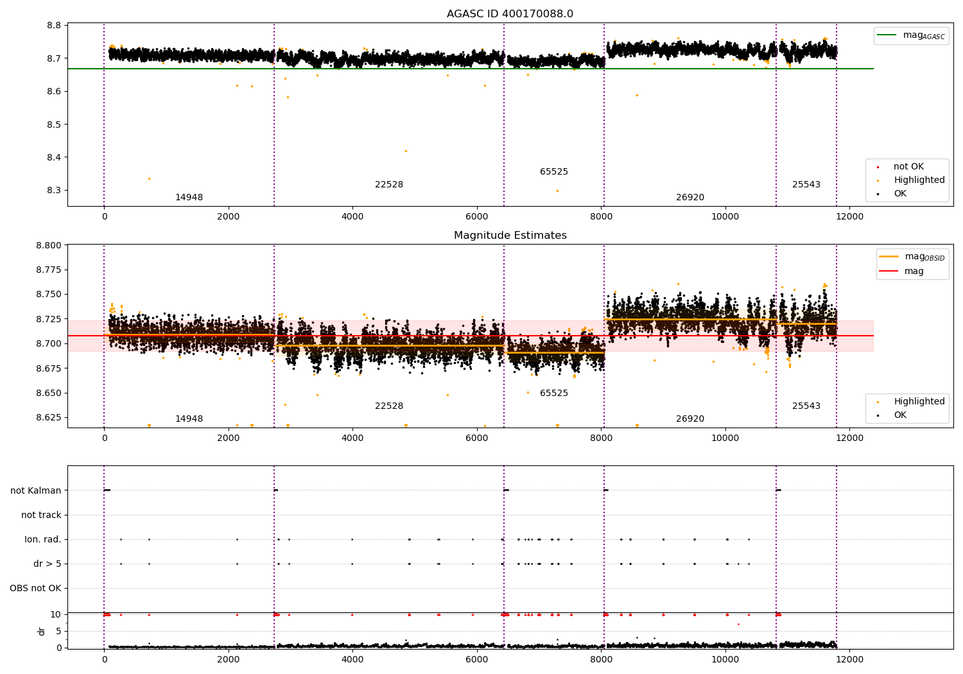Click x-axis tick 12000 in bottom plot

pos(849,659)
